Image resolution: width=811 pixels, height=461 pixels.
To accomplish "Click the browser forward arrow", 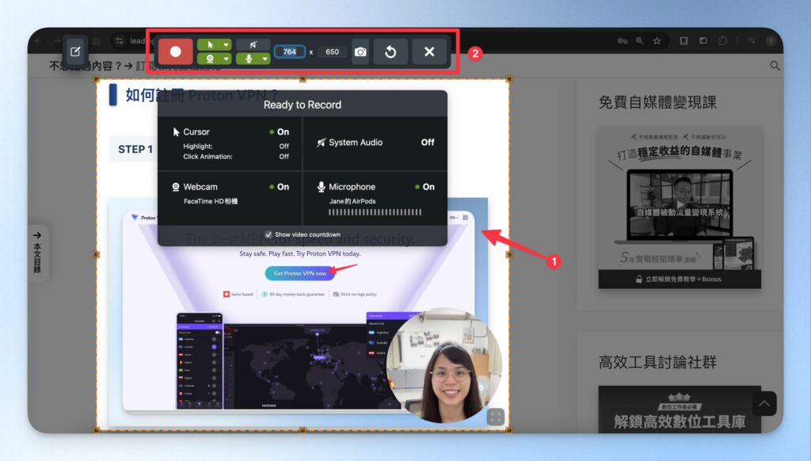I will coord(57,40).
